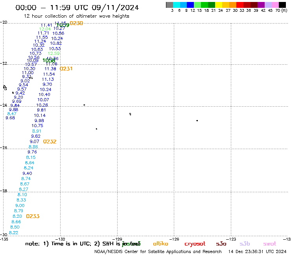Select the orange time label 0233
Image resolution: width=291 pixels, height=255 pixels.
(33, 216)
